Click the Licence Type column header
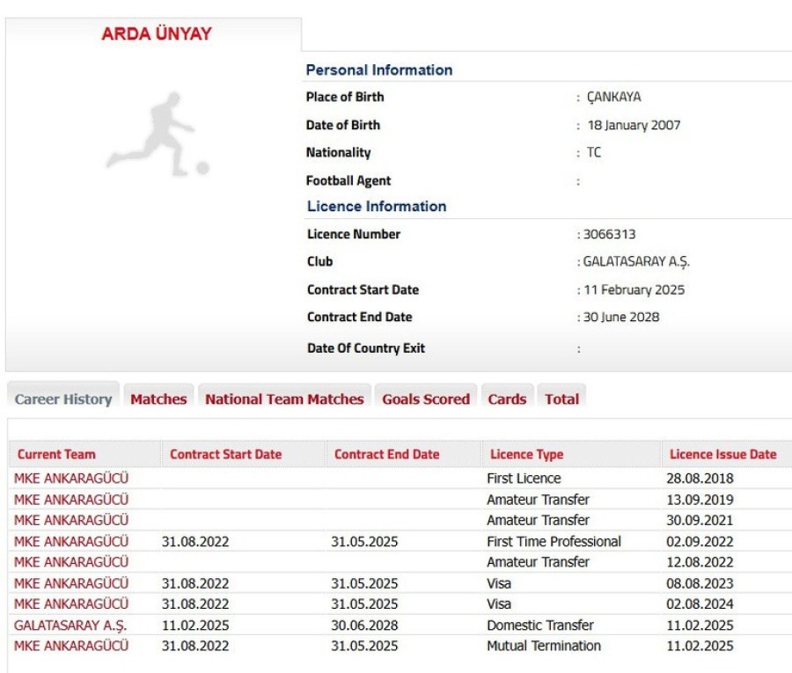792x673 pixels. pos(526,455)
